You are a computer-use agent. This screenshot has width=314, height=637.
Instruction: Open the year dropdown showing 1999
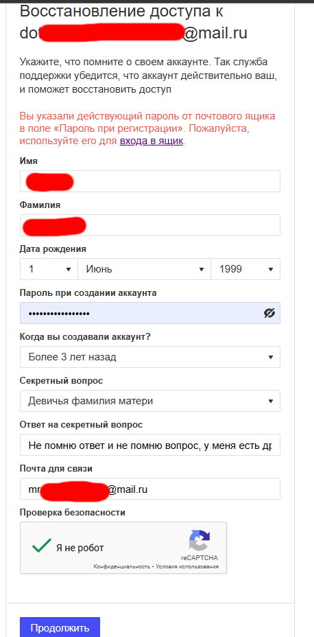245,269
